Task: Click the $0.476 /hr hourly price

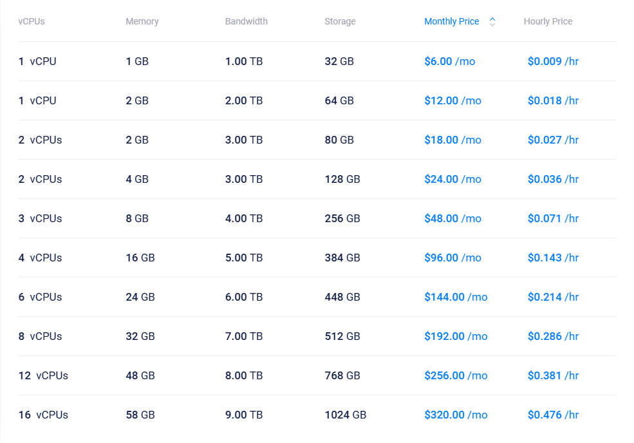Action: click(553, 415)
